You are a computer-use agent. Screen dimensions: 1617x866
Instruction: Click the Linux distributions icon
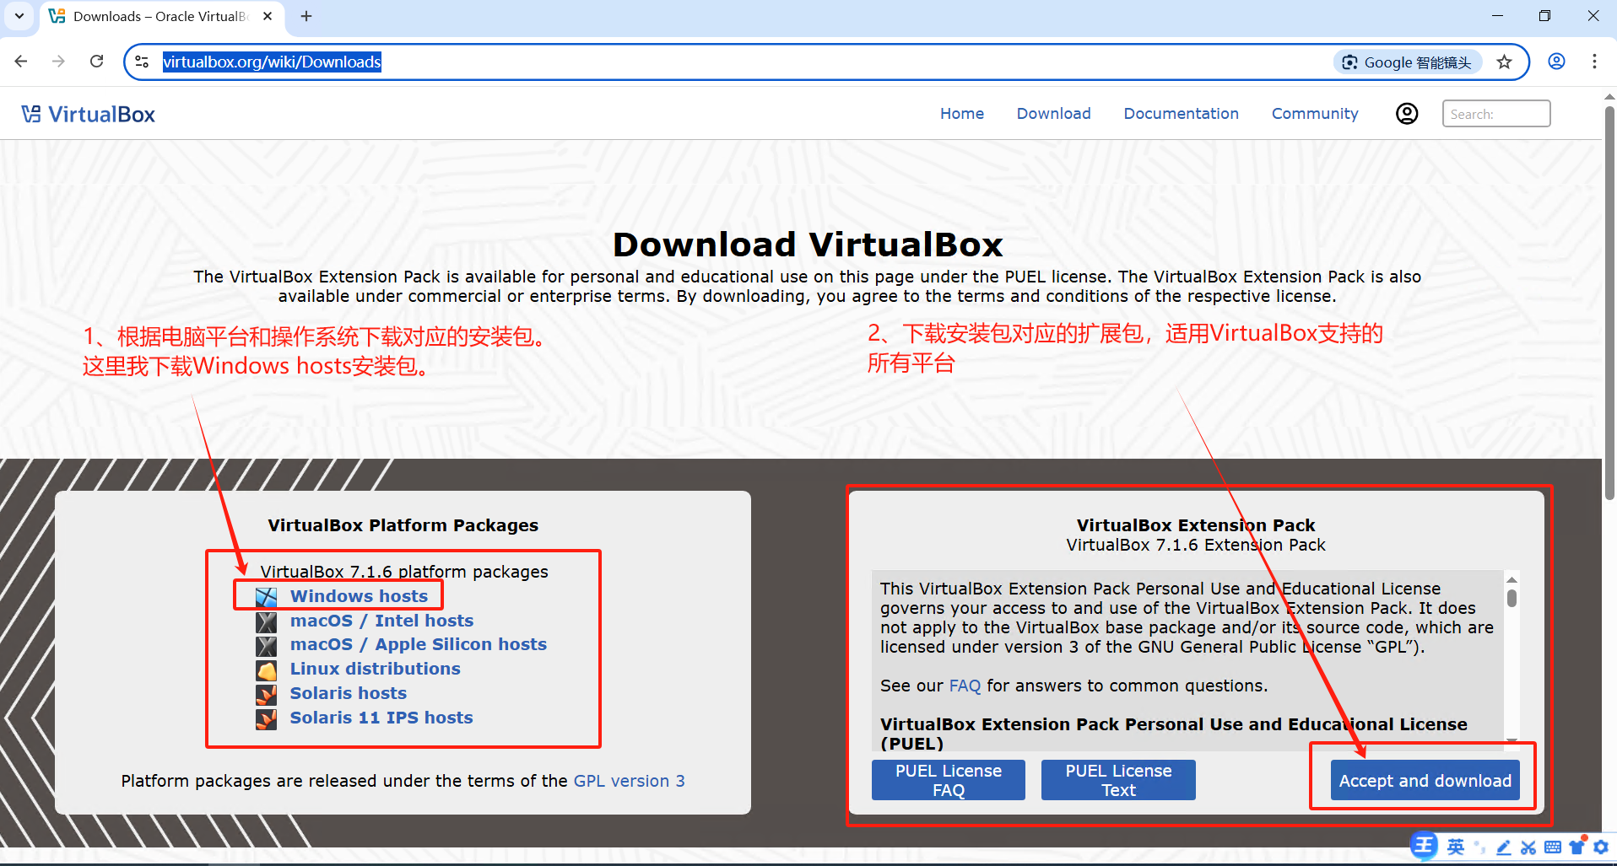tap(267, 670)
